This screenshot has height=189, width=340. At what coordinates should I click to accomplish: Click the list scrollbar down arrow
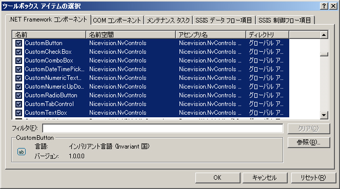(324, 115)
